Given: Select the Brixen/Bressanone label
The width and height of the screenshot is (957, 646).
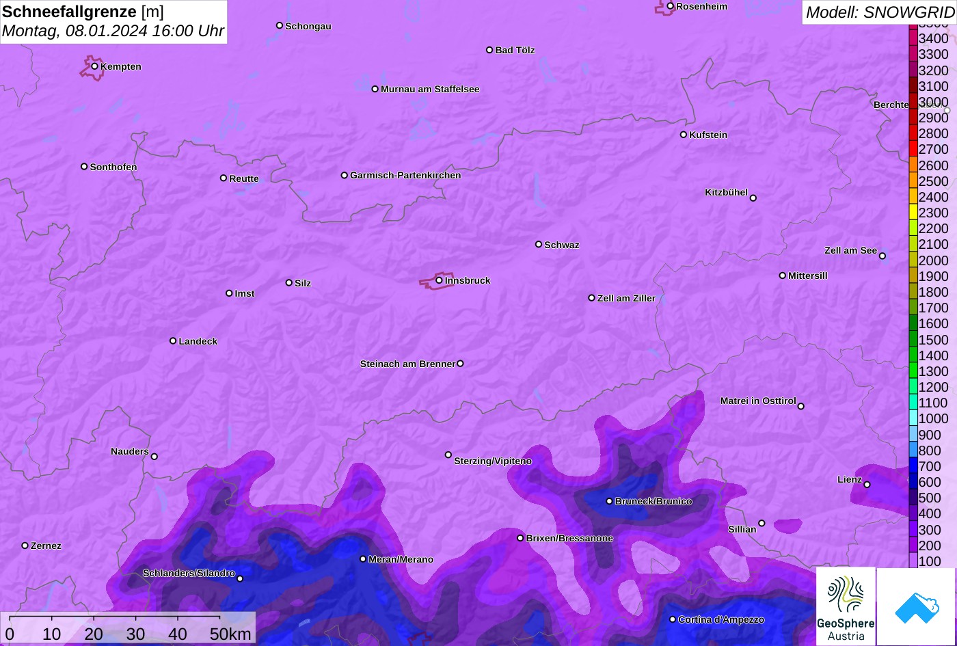Looking at the screenshot, I should [569, 538].
